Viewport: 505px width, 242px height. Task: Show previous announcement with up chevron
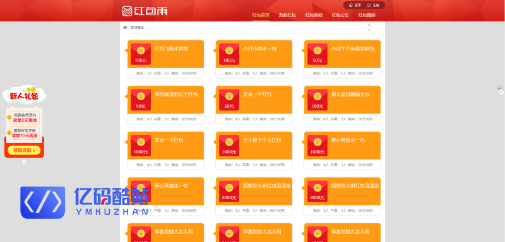(x=369, y=25)
